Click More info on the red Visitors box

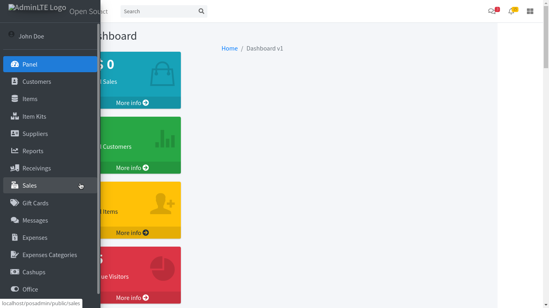(132, 298)
